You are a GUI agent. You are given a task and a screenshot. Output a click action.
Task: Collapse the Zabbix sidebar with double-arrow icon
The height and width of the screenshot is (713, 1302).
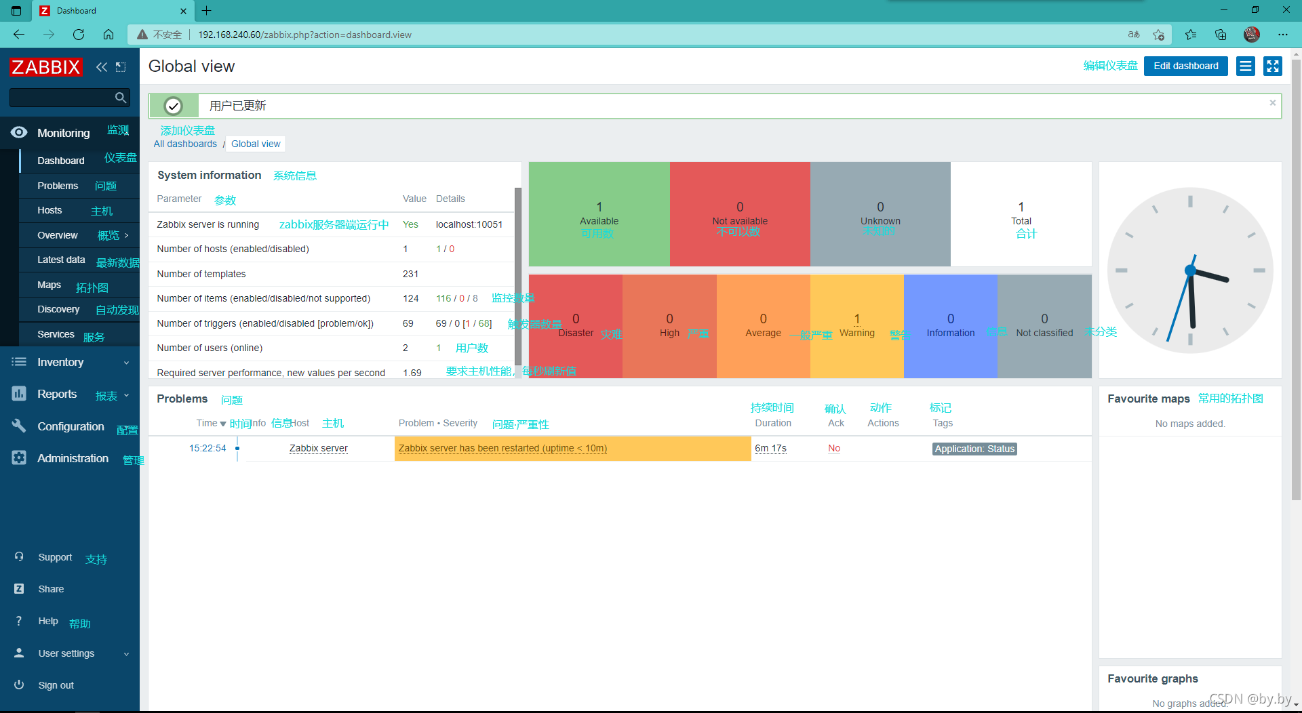pos(102,67)
